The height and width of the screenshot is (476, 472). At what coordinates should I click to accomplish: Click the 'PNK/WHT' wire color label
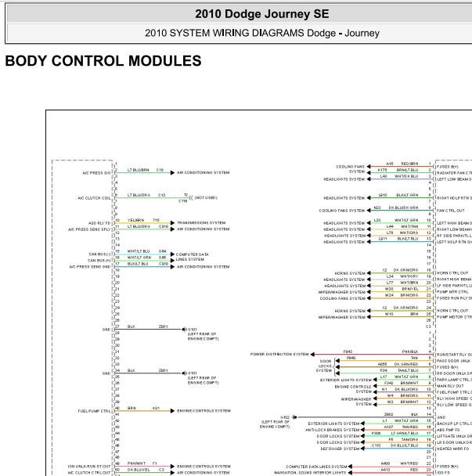click(x=136, y=463)
